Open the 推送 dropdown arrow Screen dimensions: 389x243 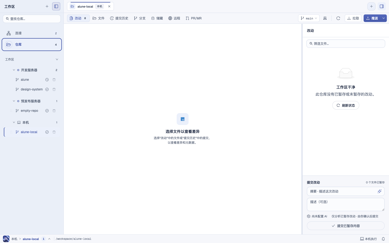[x=384, y=18]
